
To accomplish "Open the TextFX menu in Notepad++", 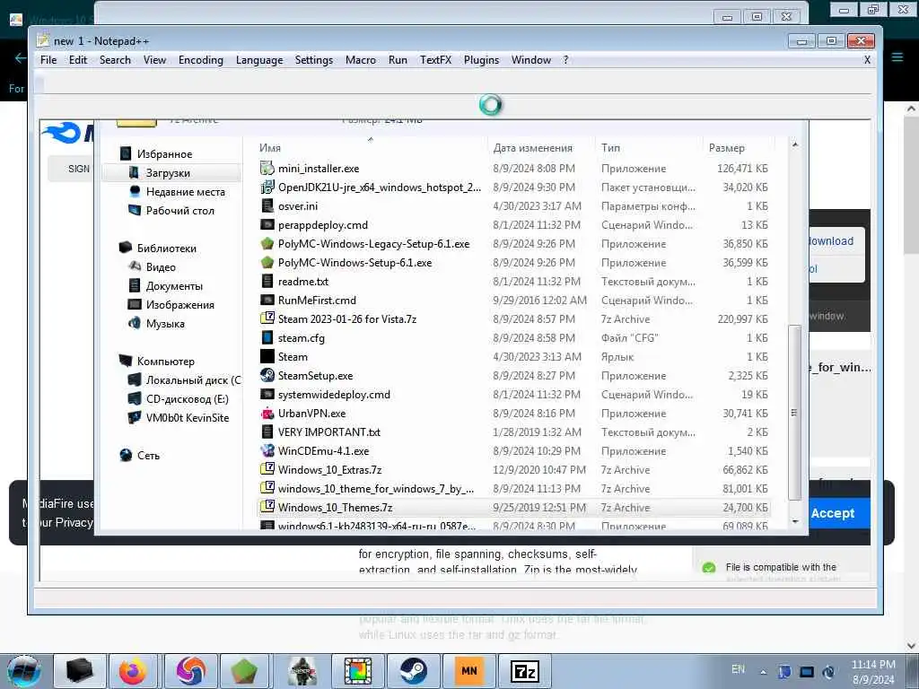I will pos(435,60).
